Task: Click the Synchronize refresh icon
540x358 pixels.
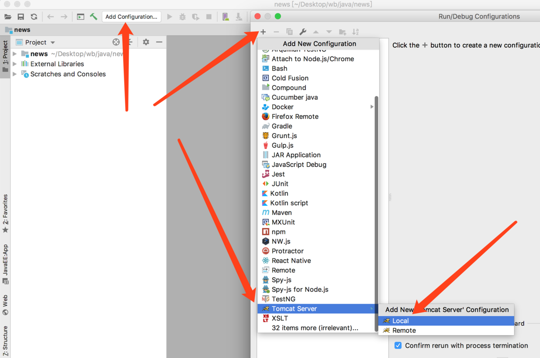Action: point(34,17)
